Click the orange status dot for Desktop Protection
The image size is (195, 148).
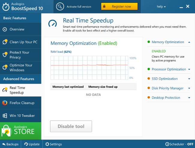(148, 97)
